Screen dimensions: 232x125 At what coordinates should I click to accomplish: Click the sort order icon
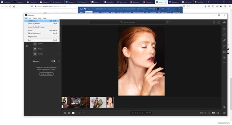coord(80,113)
